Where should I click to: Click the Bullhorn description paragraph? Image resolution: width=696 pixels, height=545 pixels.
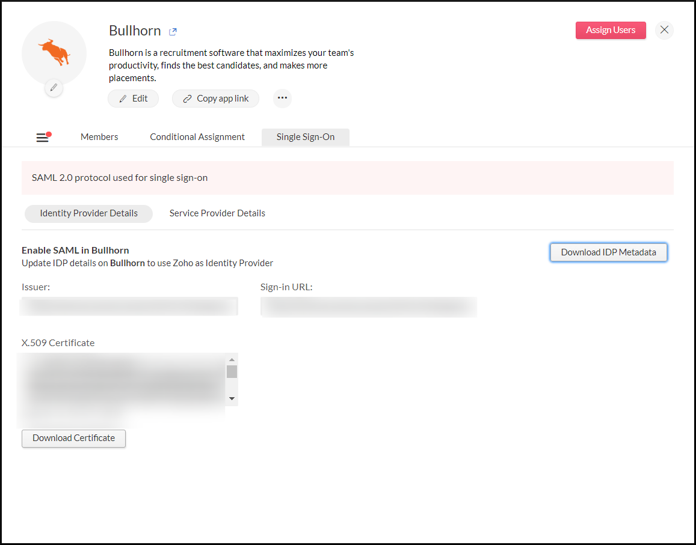coord(231,65)
